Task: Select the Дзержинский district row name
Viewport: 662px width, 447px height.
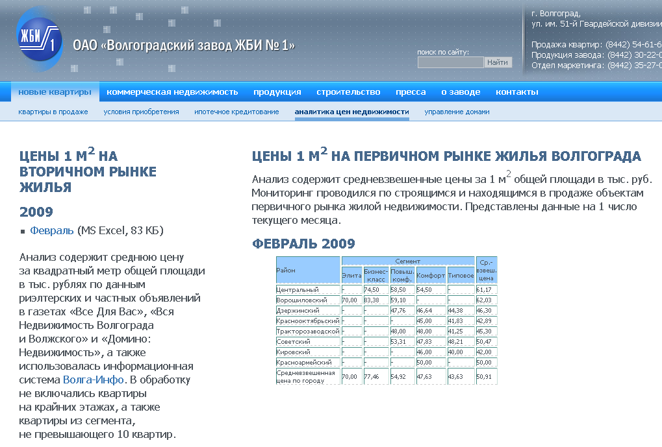Action: [308, 310]
